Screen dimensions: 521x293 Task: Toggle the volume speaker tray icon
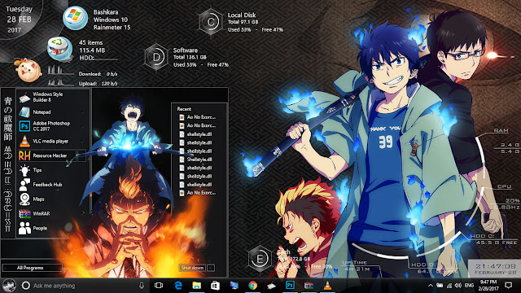pyautogui.click(x=458, y=286)
